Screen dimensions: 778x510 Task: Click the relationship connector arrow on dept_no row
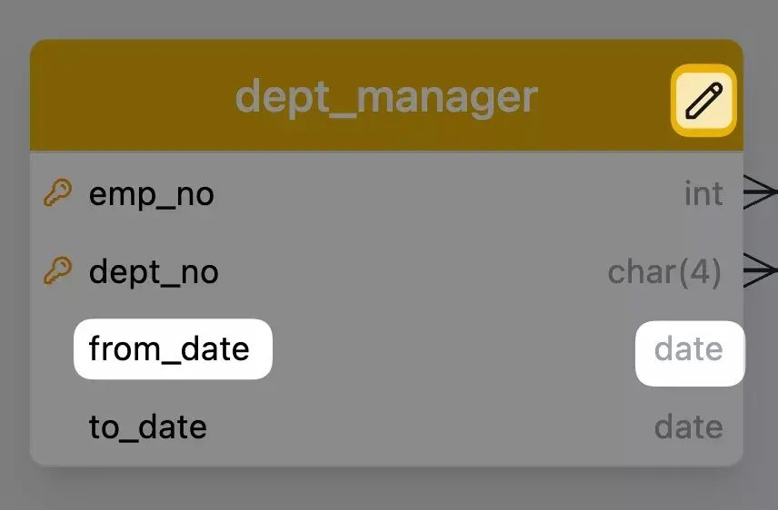click(760, 270)
